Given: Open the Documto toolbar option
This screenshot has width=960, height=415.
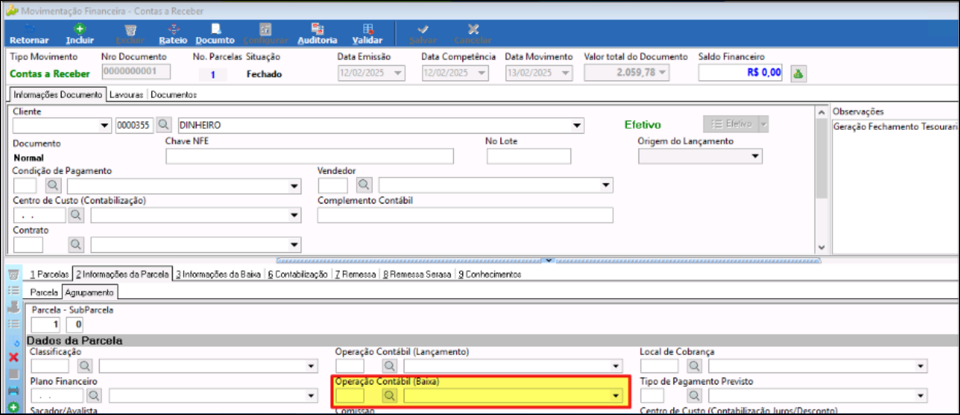Looking at the screenshot, I should coord(215,34).
